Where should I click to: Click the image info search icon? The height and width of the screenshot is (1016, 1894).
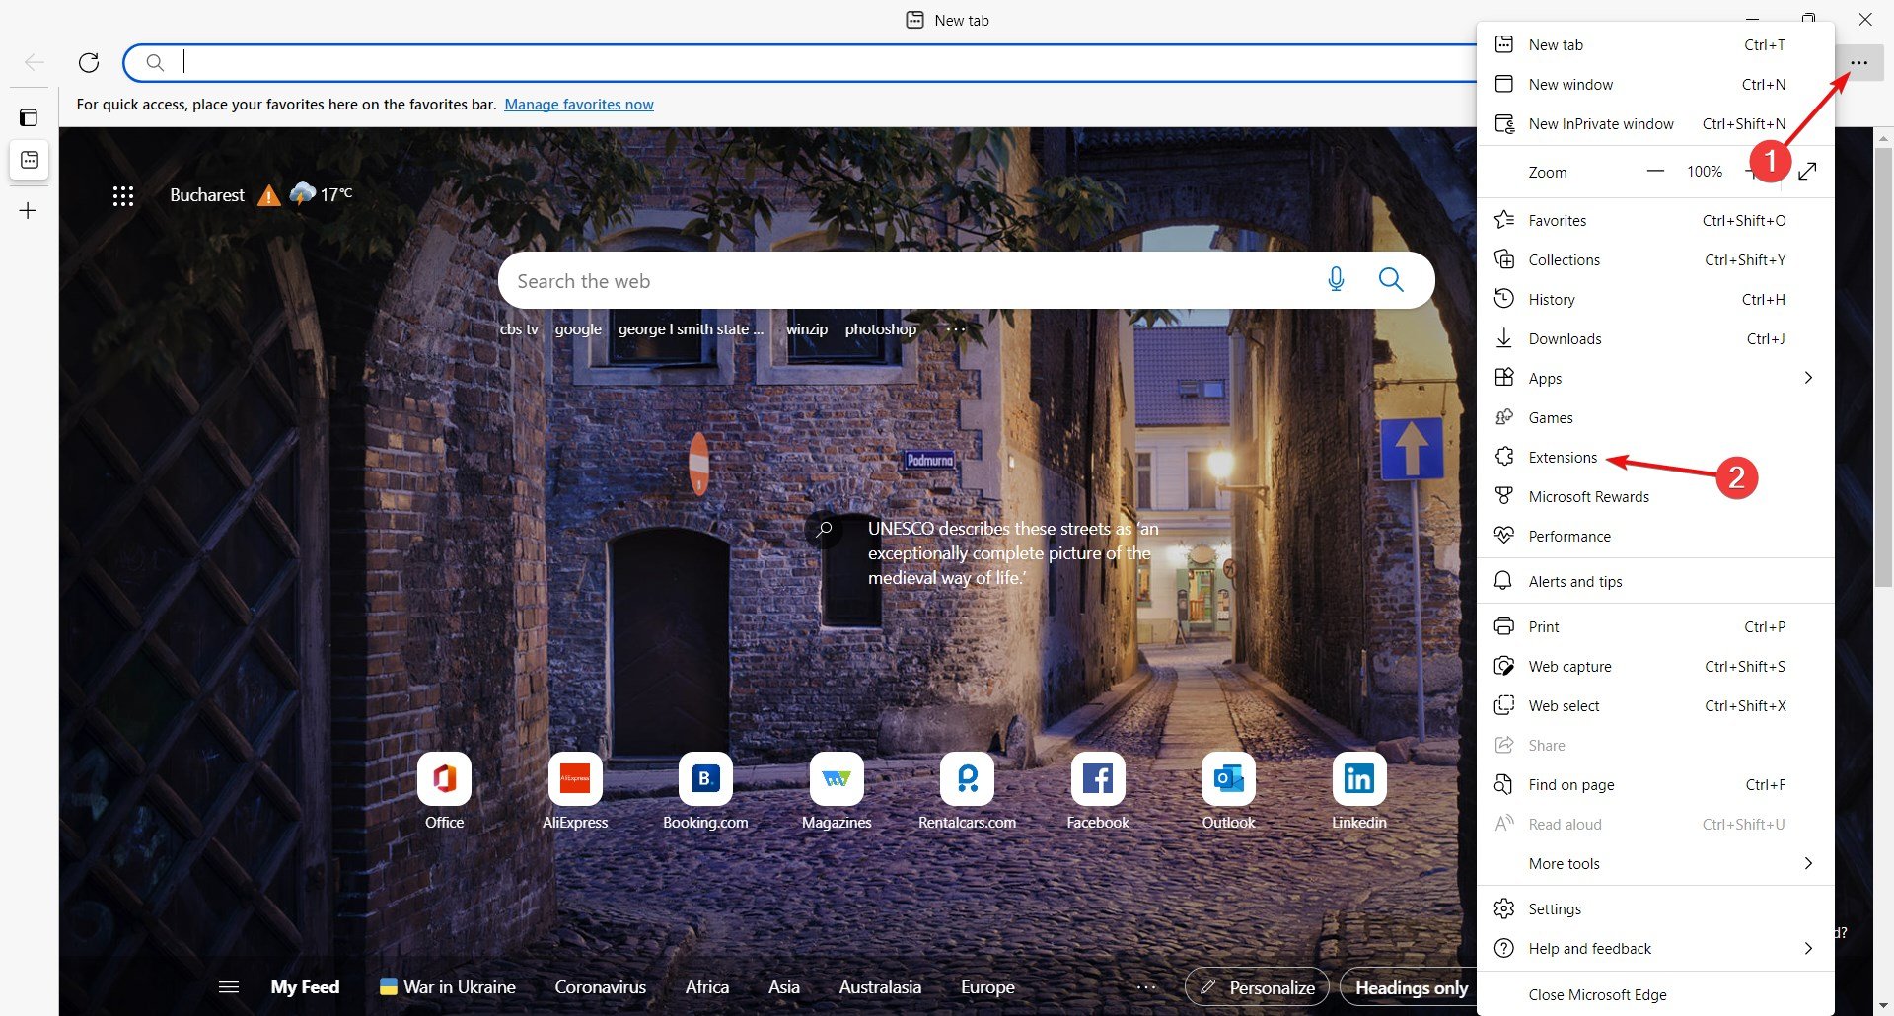pyautogui.click(x=824, y=530)
